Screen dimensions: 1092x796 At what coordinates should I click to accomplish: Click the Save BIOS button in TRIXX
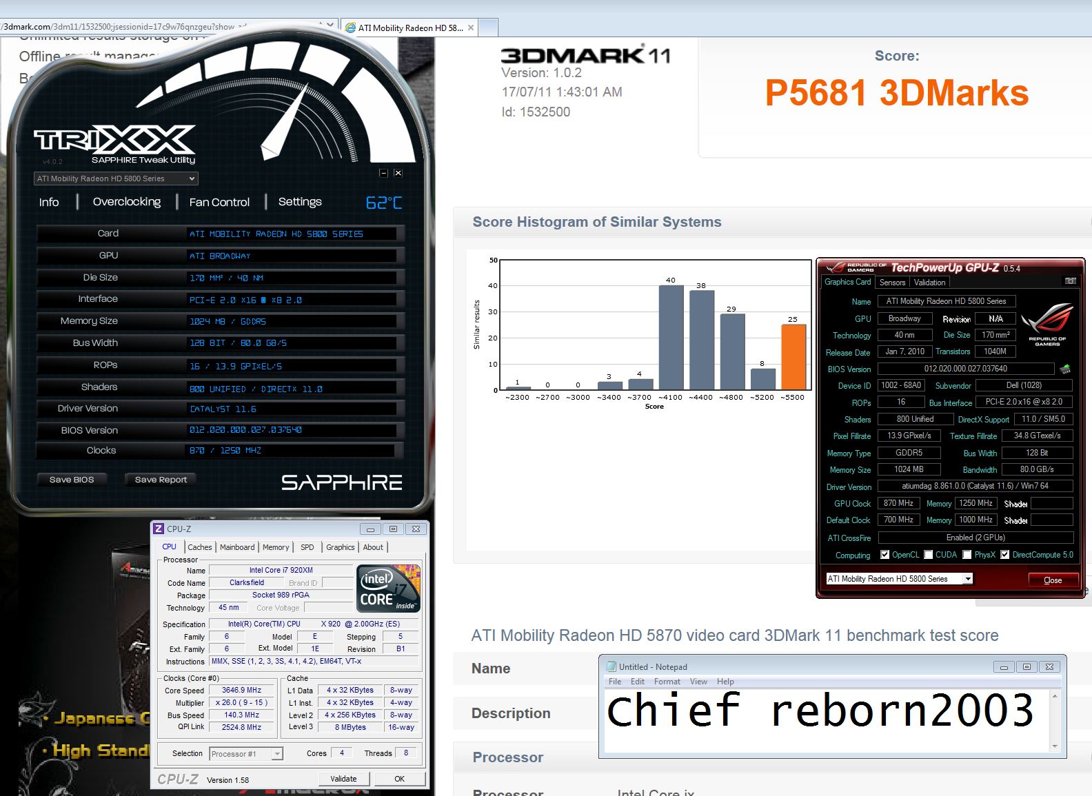point(72,480)
